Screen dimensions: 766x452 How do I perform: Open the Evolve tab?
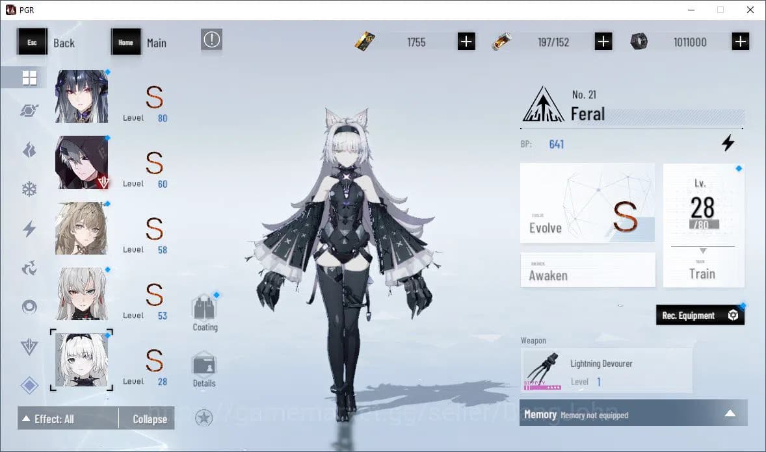587,203
